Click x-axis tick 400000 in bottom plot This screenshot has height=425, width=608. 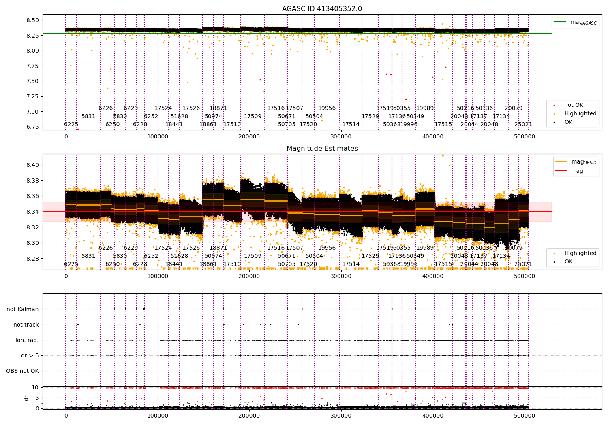coord(433,416)
